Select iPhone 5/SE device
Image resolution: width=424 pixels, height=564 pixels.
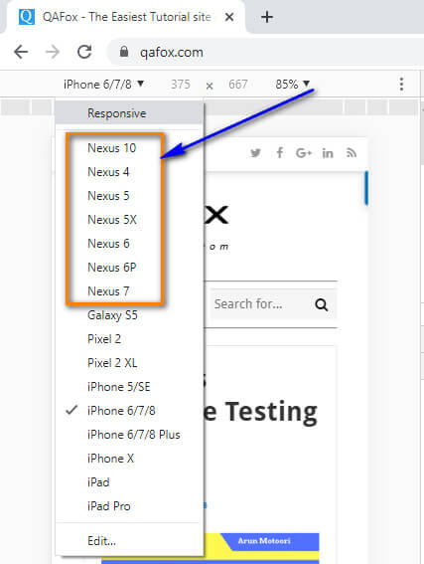(129, 387)
